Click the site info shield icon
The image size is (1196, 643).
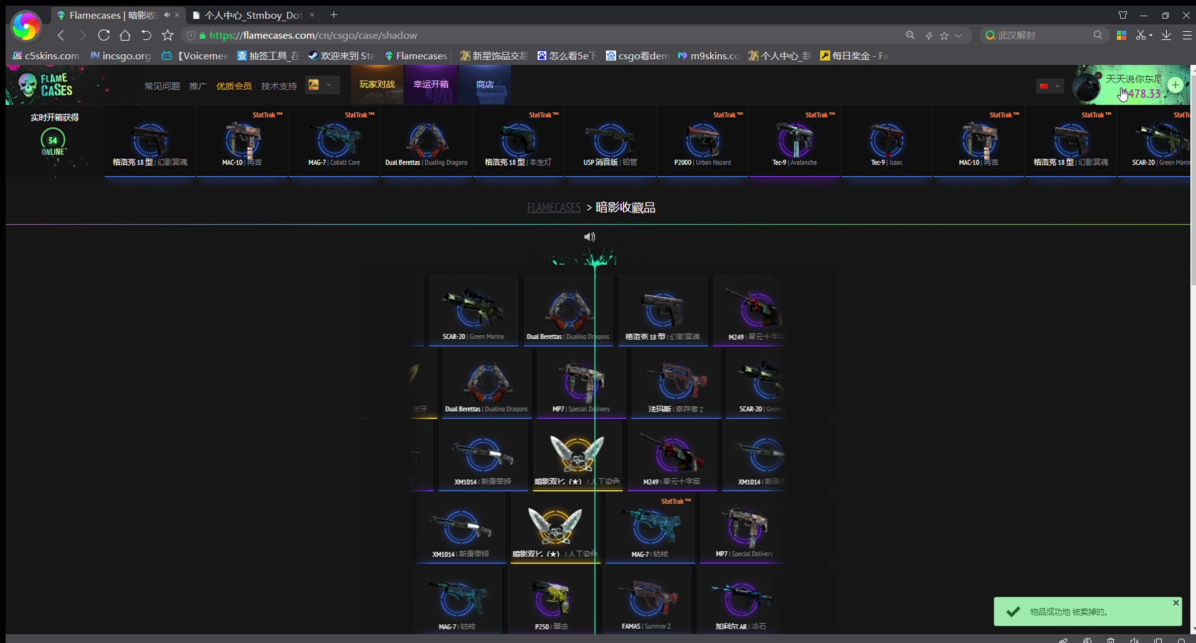(x=192, y=36)
